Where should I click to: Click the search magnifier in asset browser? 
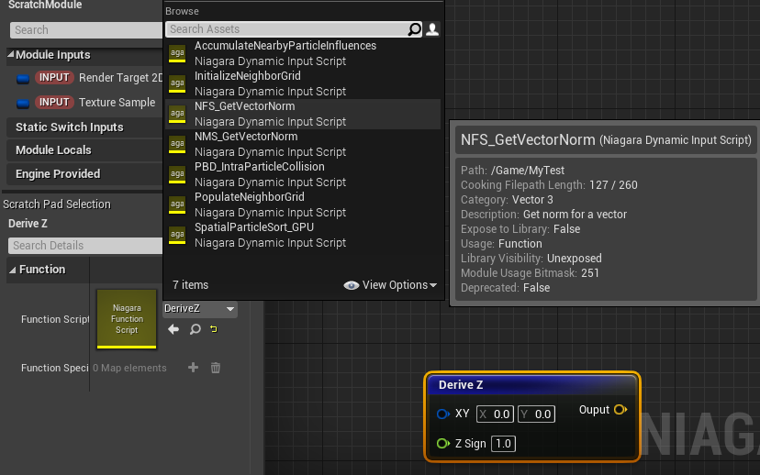415,29
